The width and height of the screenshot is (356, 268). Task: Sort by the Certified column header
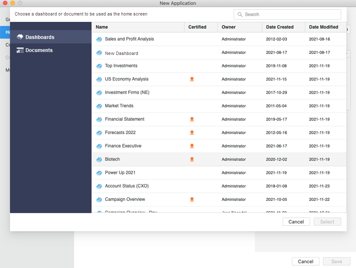197,27
